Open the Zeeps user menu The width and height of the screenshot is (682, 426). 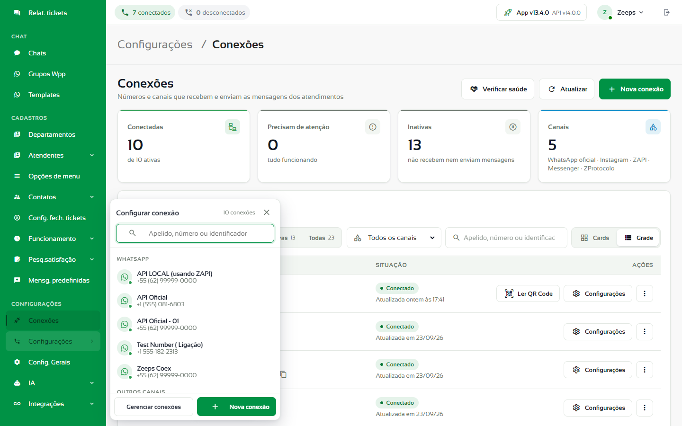click(621, 12)
